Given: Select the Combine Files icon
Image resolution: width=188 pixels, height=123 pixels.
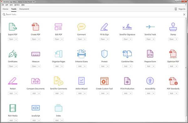Looking at the screenshot, I should tap(127, 54).
